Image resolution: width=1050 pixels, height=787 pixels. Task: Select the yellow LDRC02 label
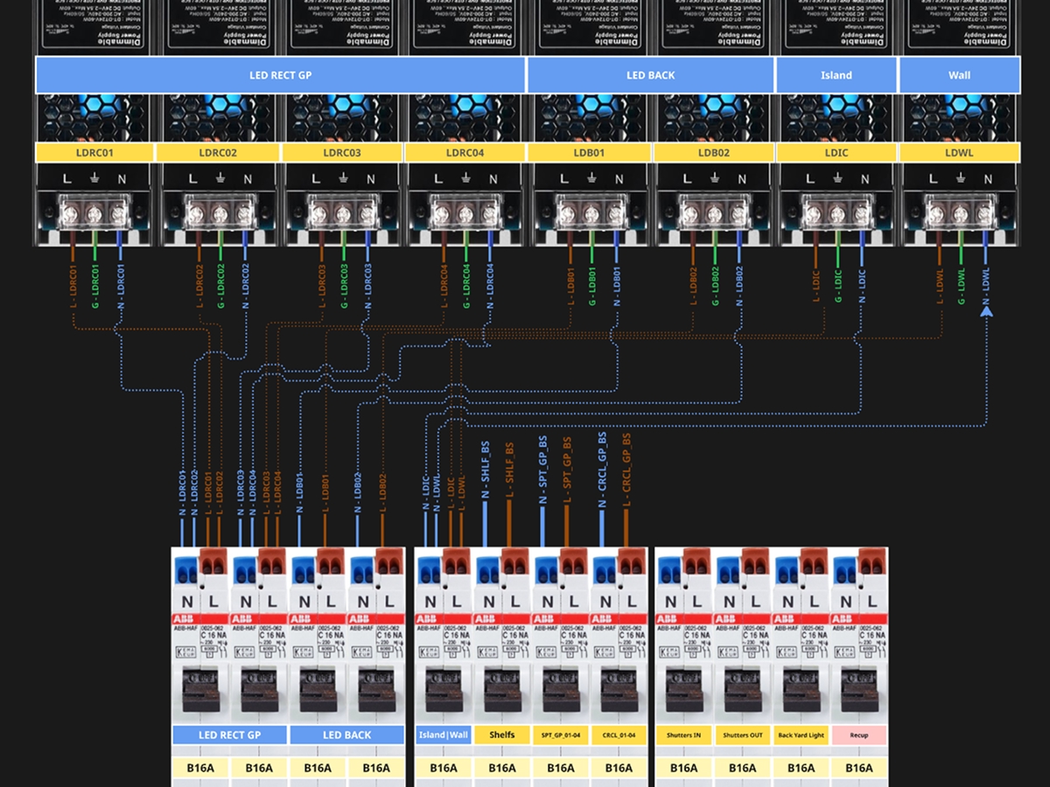coord(218,152)
